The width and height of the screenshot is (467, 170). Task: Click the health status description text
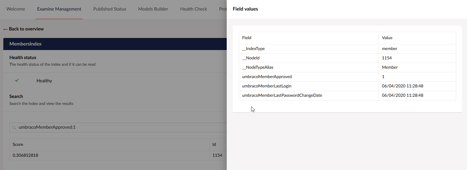click(52, 64)
